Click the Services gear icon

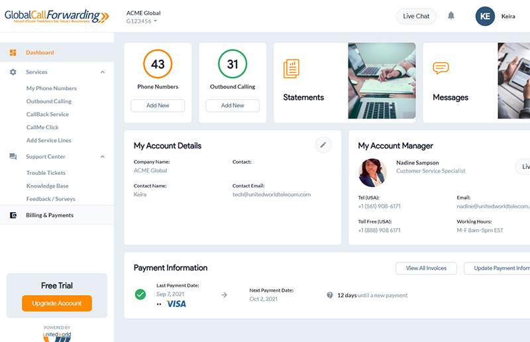click(13, 72)
